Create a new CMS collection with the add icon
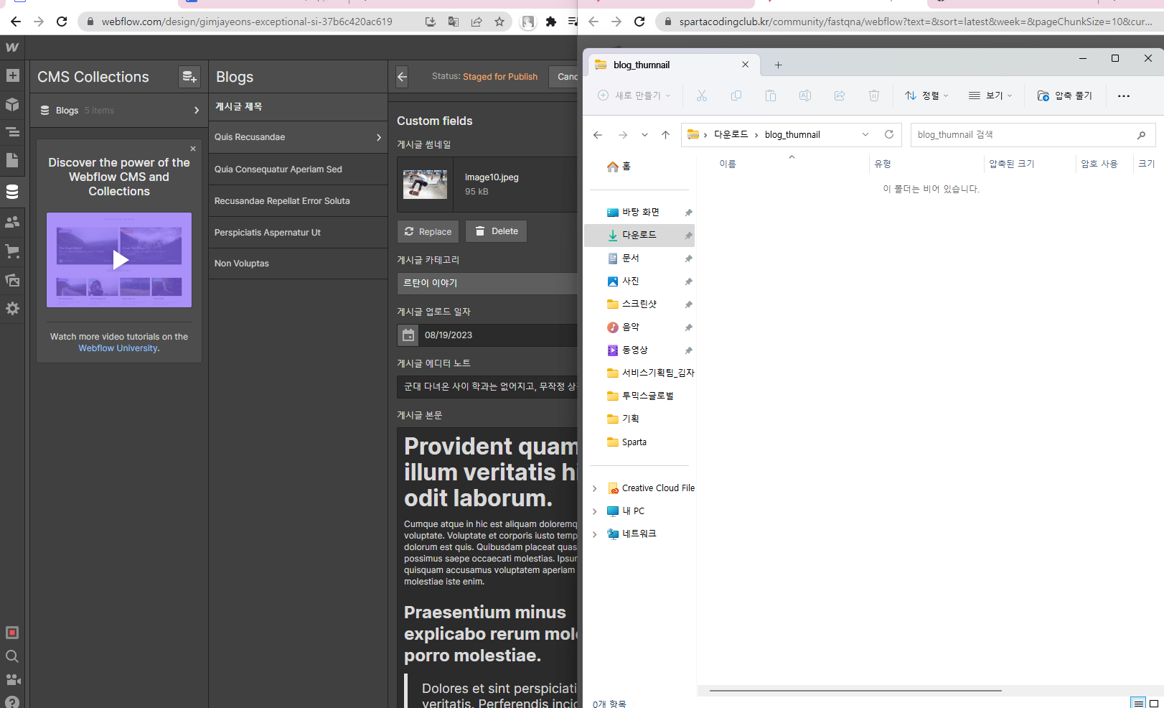 189,76
